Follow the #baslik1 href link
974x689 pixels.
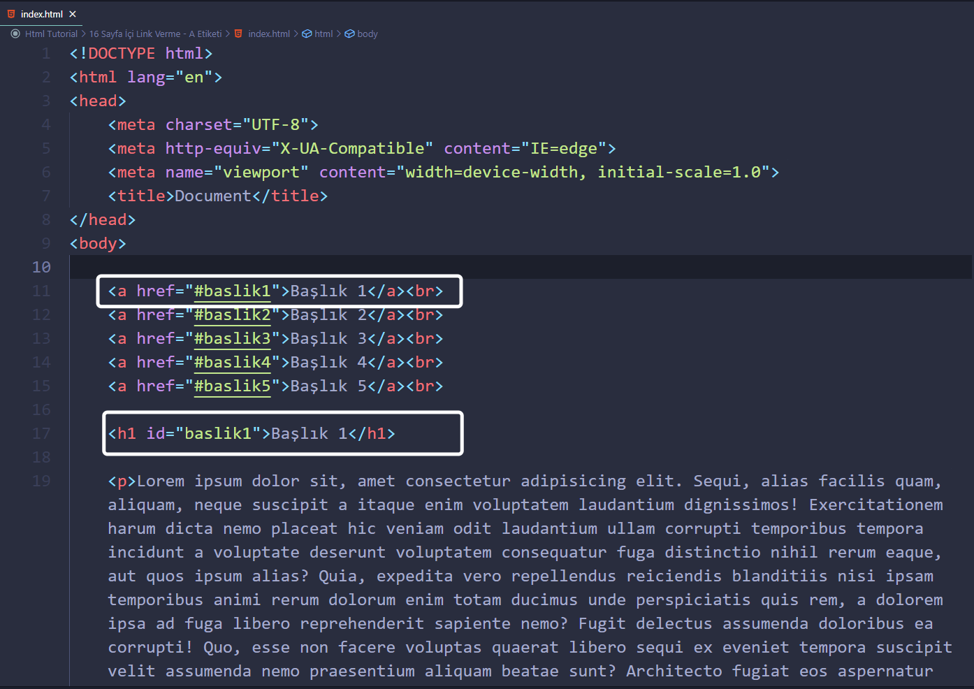[x=232, y=291]
